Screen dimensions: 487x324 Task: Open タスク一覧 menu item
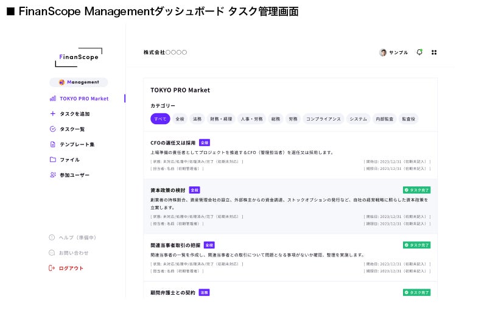click(72, 129)
